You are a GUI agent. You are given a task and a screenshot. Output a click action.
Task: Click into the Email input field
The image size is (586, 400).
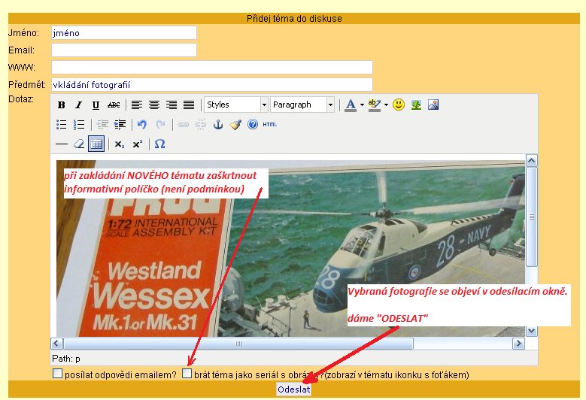point(124,50)
